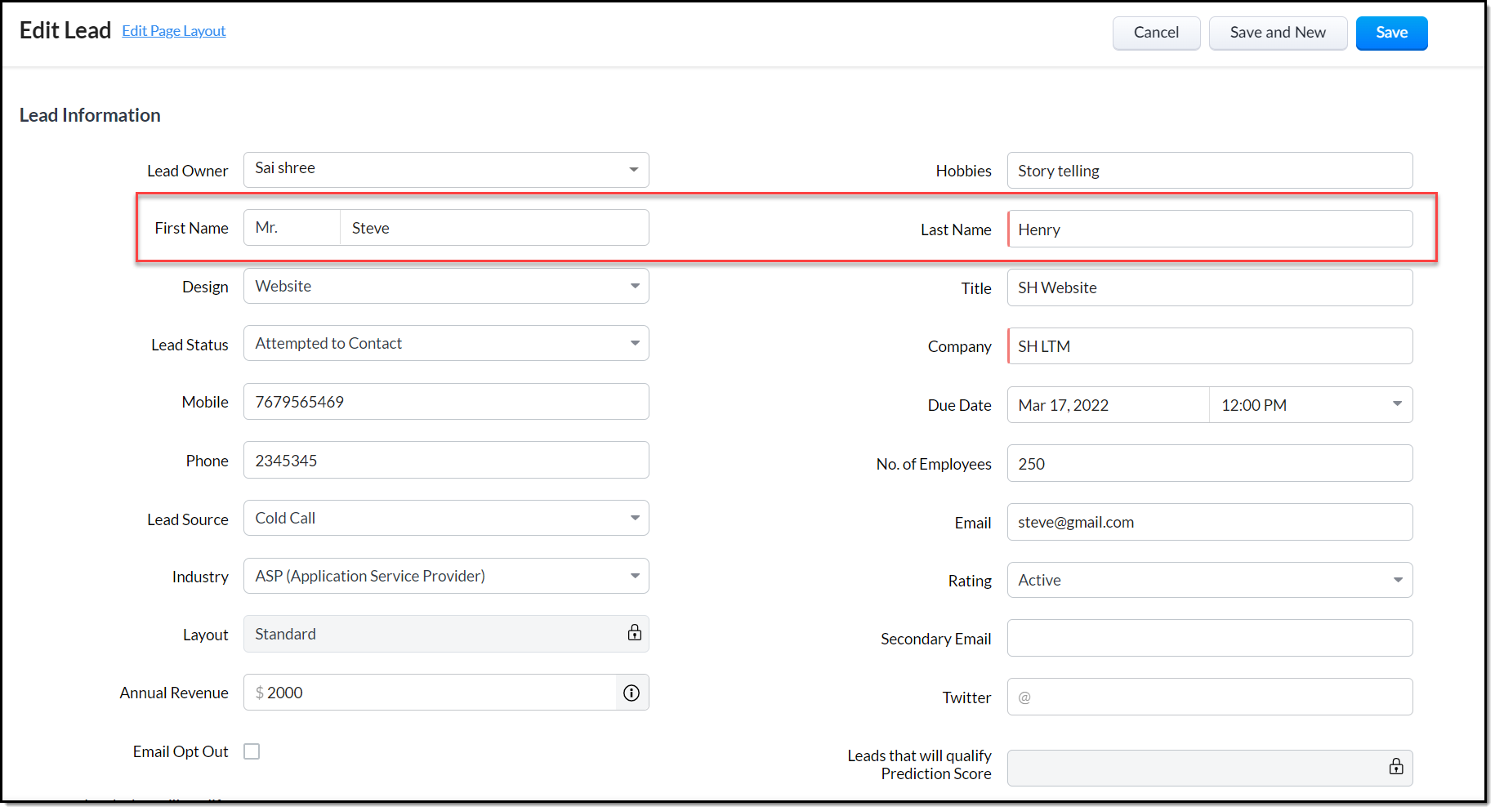Click the Layout field lock icon
This screenshot has width=1495, height=811.
point(634,633)
